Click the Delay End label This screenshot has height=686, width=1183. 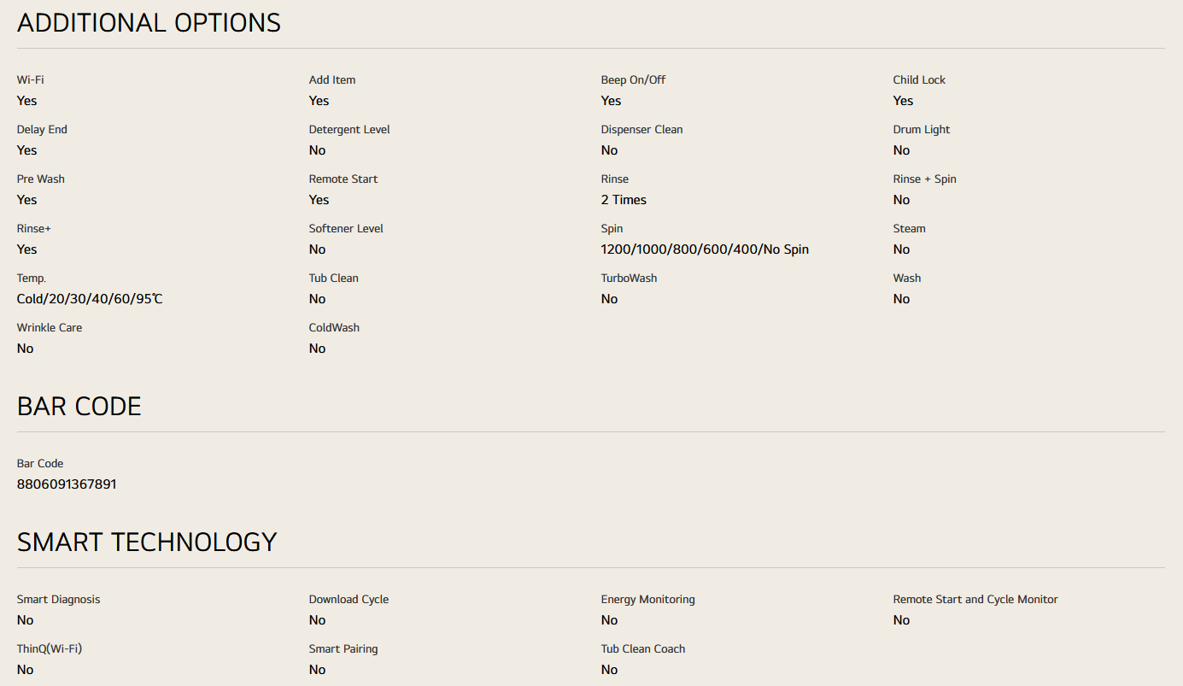tap(42, 130)
